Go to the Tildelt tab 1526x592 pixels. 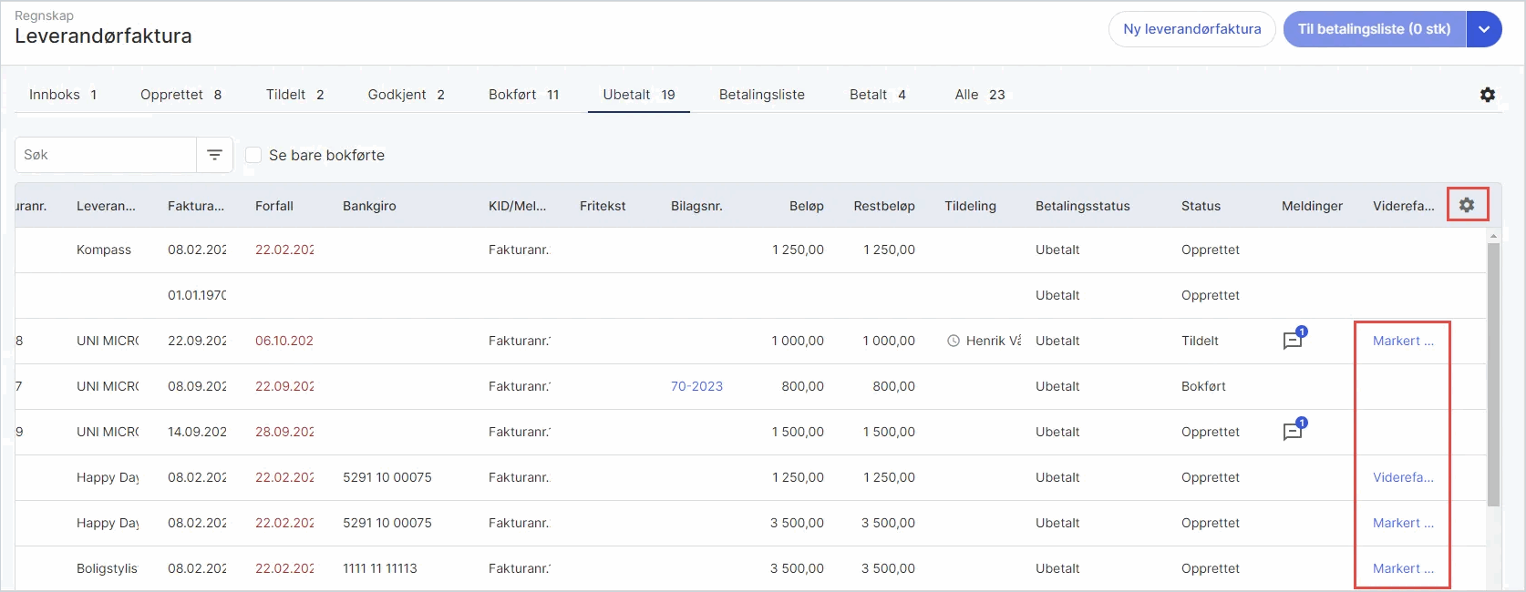(294, 95)
